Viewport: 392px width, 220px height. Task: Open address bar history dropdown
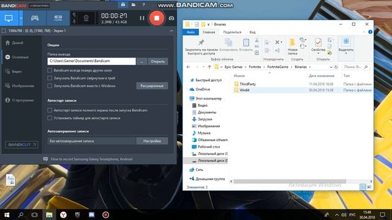(x=331, y=67)
